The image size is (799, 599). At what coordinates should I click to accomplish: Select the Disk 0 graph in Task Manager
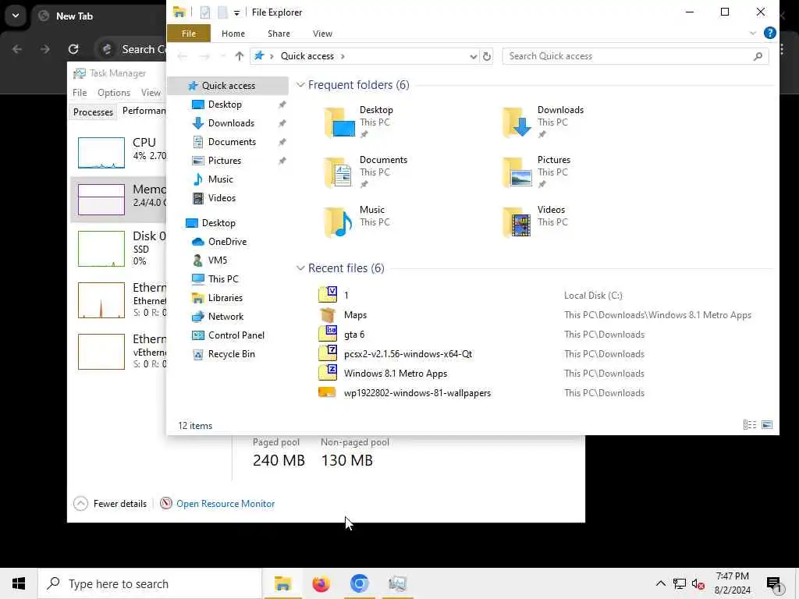pyautogui.click(x=101, y=249)
